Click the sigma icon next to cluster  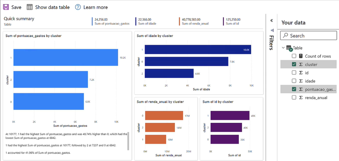[x=301, y=65]
